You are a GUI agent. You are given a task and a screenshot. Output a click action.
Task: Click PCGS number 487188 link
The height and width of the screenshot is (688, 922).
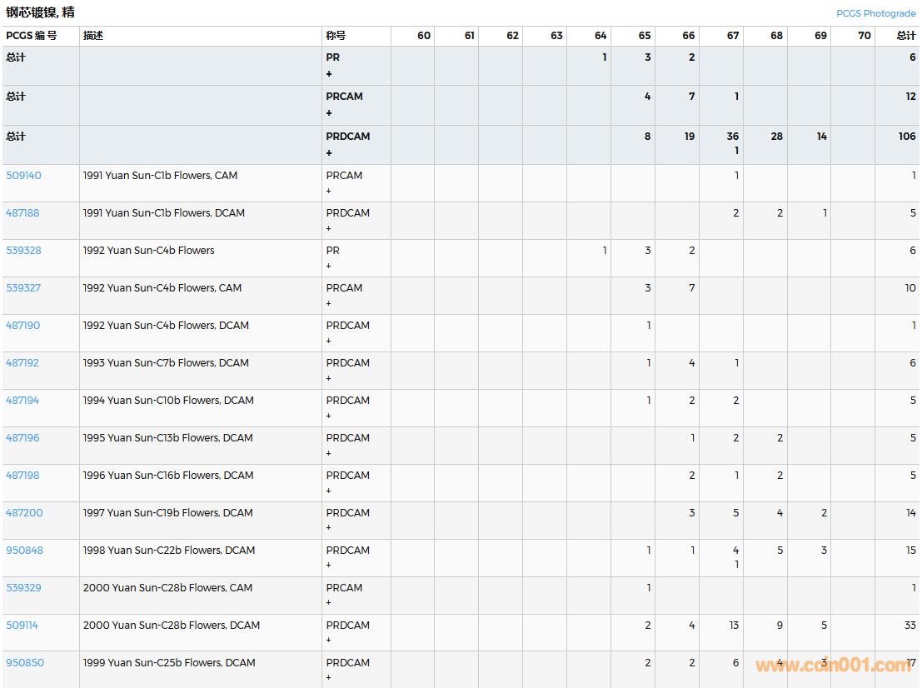click(x=22, y=213)
